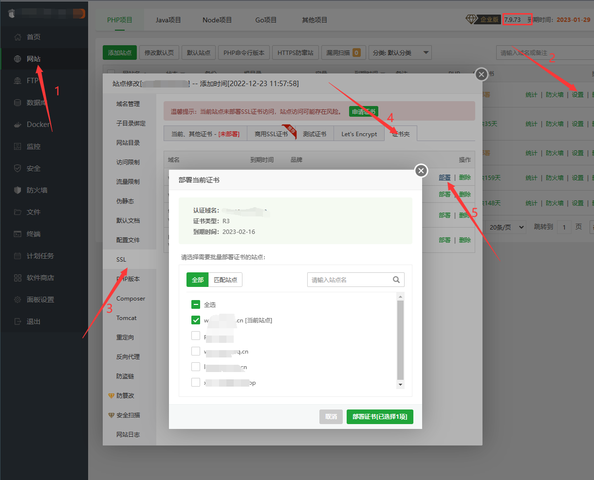Focus the 跳转到 page number field
594x480 pixels.
(x=564, y=227)
